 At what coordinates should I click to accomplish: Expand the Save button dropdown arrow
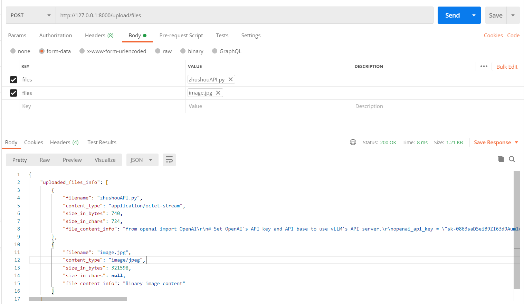tap(513, 15)
